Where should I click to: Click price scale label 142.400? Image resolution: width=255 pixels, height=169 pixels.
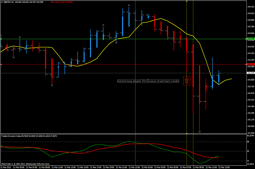click(251, 107)
